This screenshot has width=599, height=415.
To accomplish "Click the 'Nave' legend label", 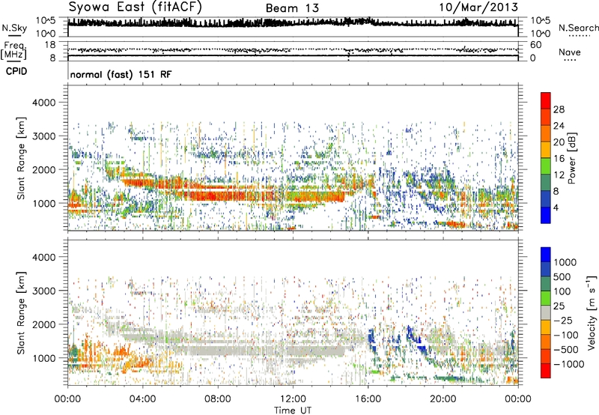I will tap(569, 52).
